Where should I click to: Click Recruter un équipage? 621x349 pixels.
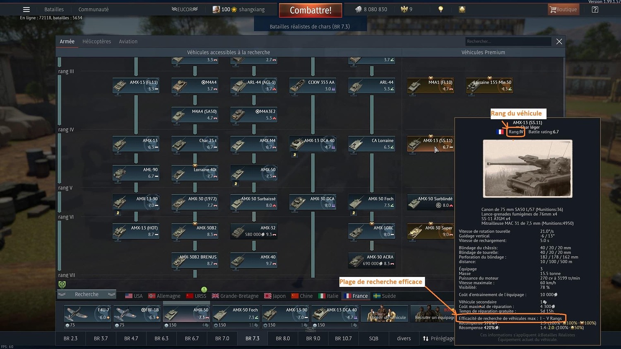432,314
